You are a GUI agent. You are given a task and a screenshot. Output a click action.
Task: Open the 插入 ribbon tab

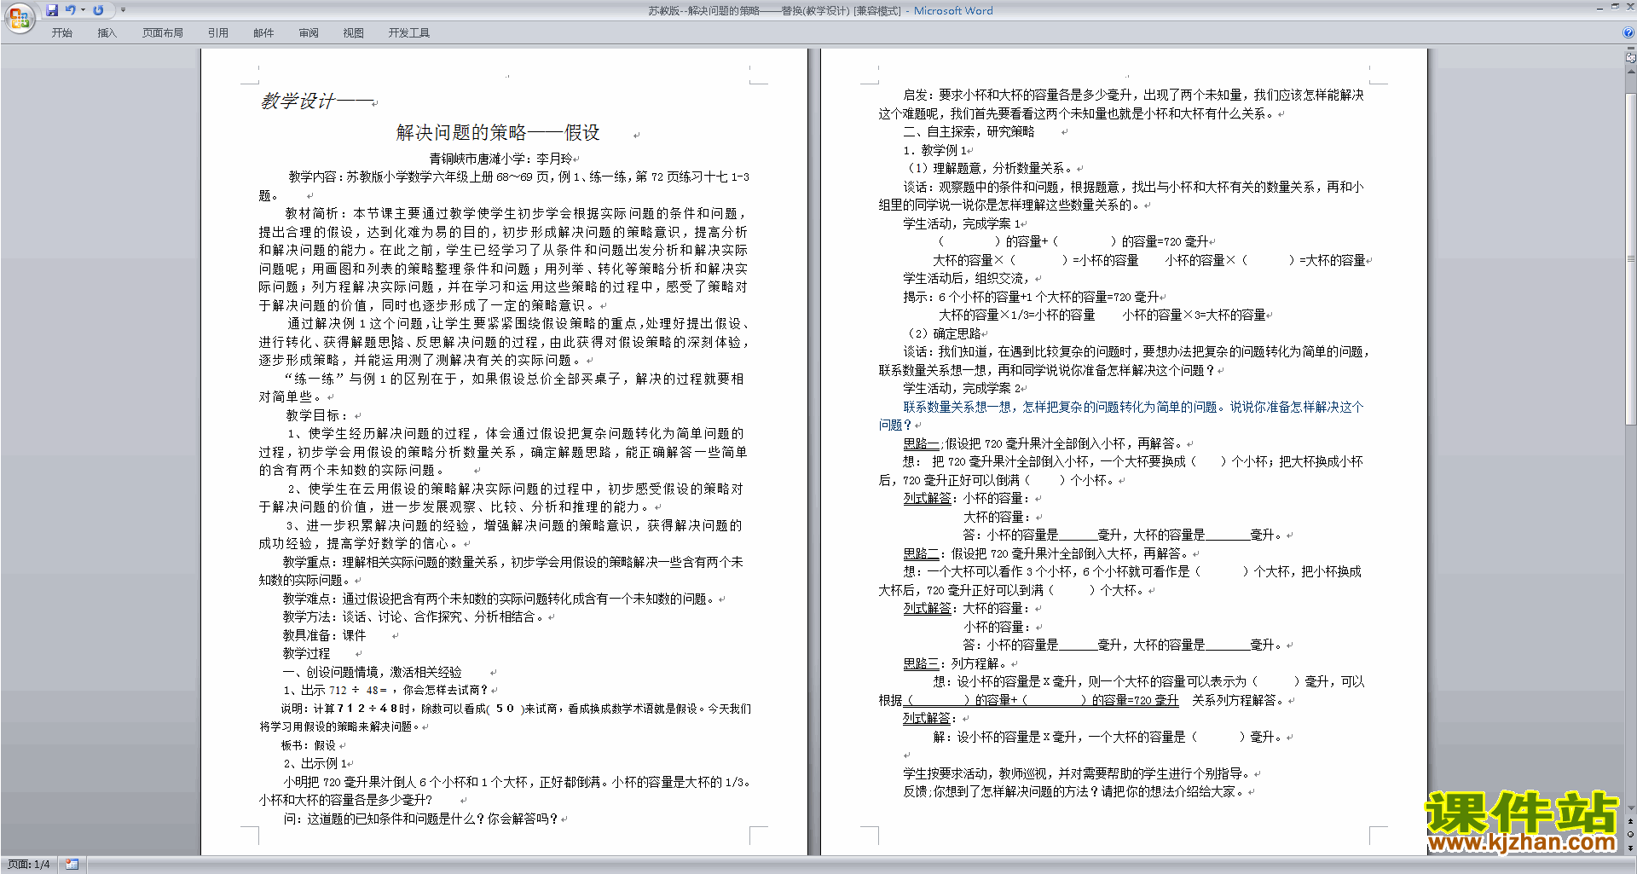107,33
